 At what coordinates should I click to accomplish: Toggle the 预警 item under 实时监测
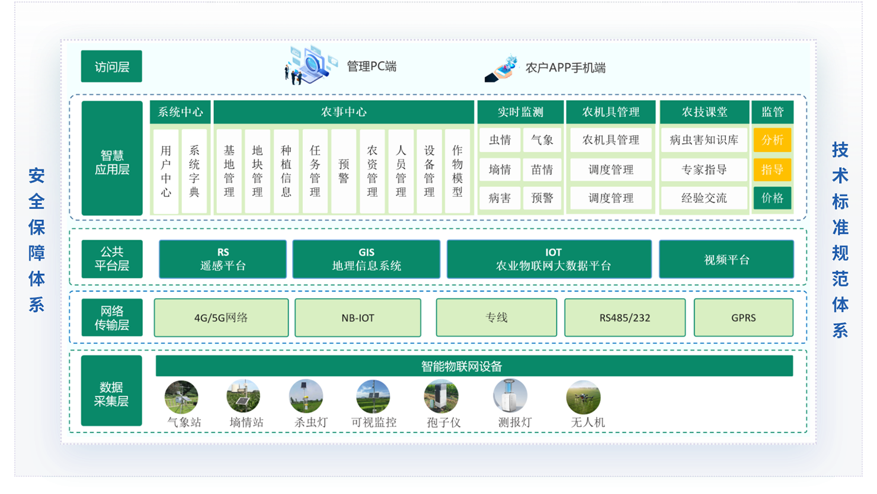pyautogui.click(x=543, y=198)
